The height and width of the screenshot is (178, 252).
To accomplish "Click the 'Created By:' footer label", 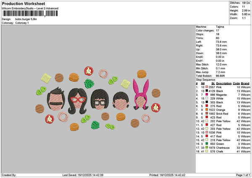I will tap(9, 175).
